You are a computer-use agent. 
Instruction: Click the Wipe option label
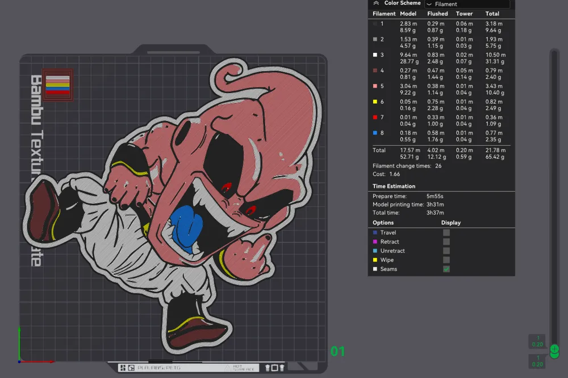[x=387, y=260]
